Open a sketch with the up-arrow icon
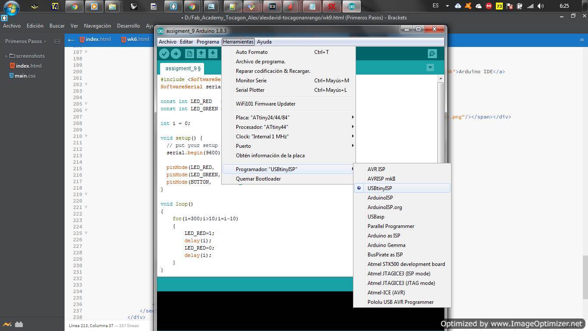This screenshot has width=588, height=331. pyautogui.click(x=201, y=53)
